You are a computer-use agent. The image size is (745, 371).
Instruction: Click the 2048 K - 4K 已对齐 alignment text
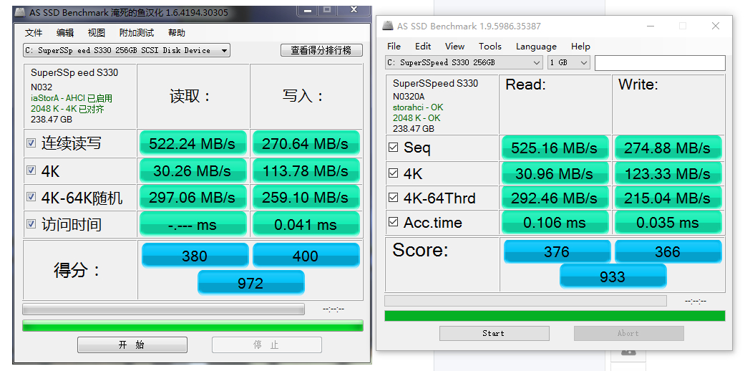click(x=67, y=110)
